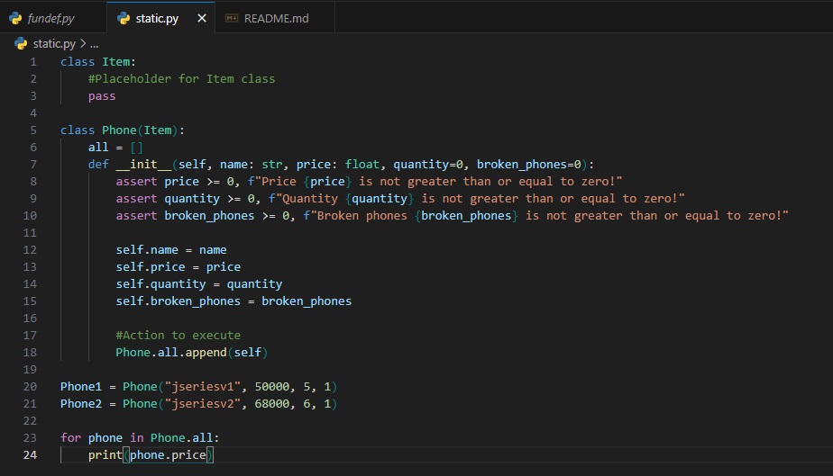Click the 'pass' keyword on line 3
The image size is (833, 476).
(x=102, y=96)
